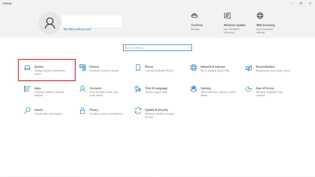Open System settings laptop icon
The height and width of the screenshot is (177, 315).
click(x=27, y=68)
